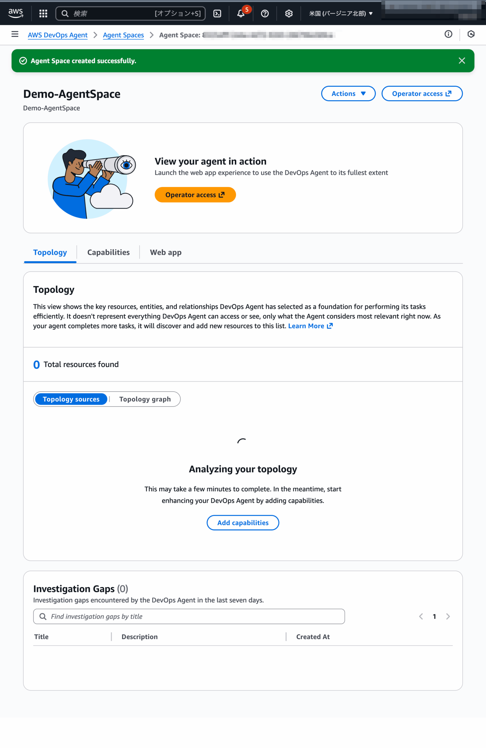Go to next page of investigation gaps
This screenshot has height=748, width=486.
[448, 616]
